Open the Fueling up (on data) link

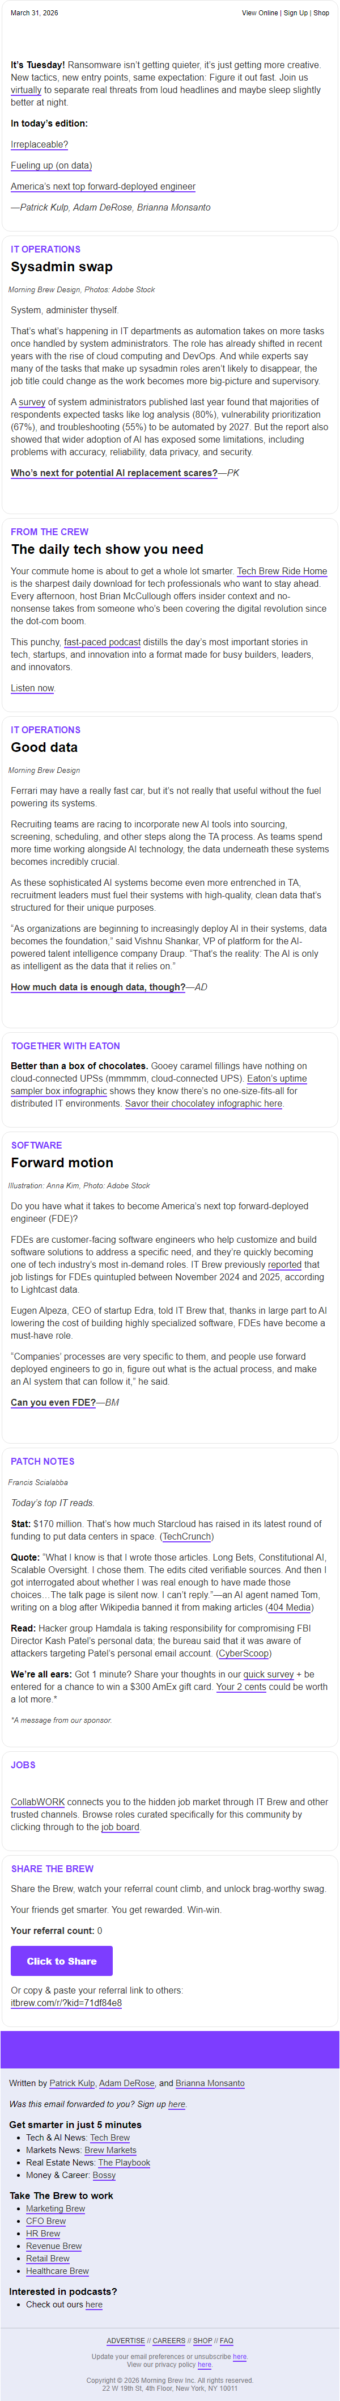[51, 165]
